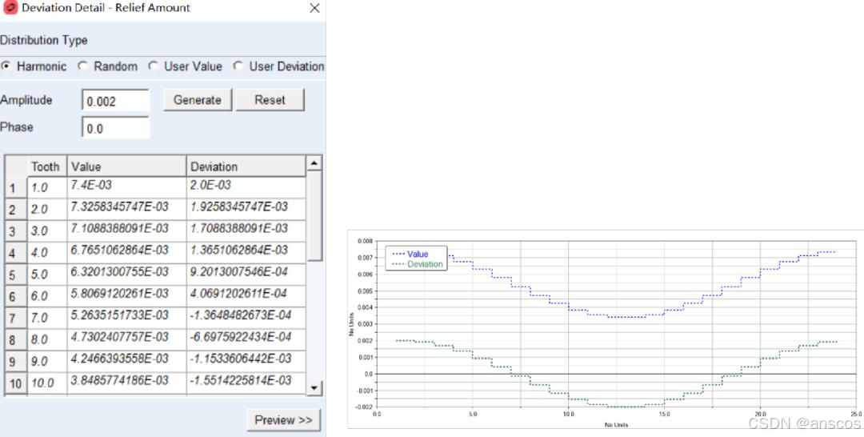Click the Amplitude input field
The height and width of the screenshot is (437, 864).
(116, 101)
